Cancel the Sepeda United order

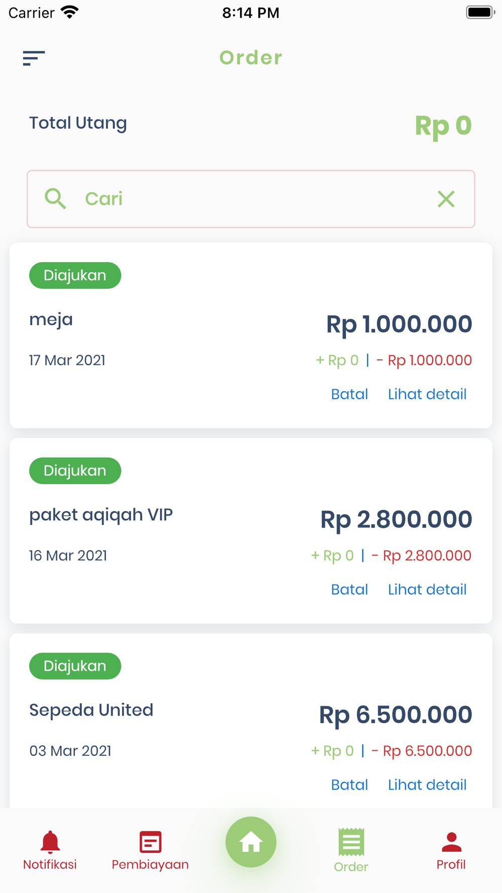tap(349, 785)
